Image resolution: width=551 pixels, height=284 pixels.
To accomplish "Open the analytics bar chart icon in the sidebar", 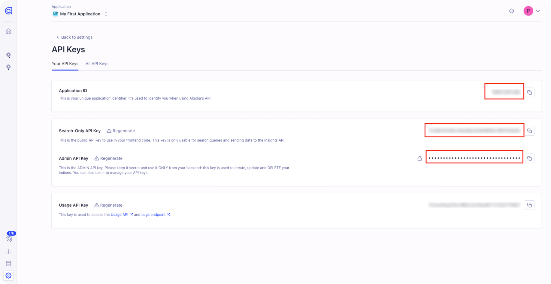I will click(x=8, y=252).
